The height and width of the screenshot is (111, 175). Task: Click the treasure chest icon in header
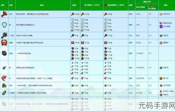(152, 6)
